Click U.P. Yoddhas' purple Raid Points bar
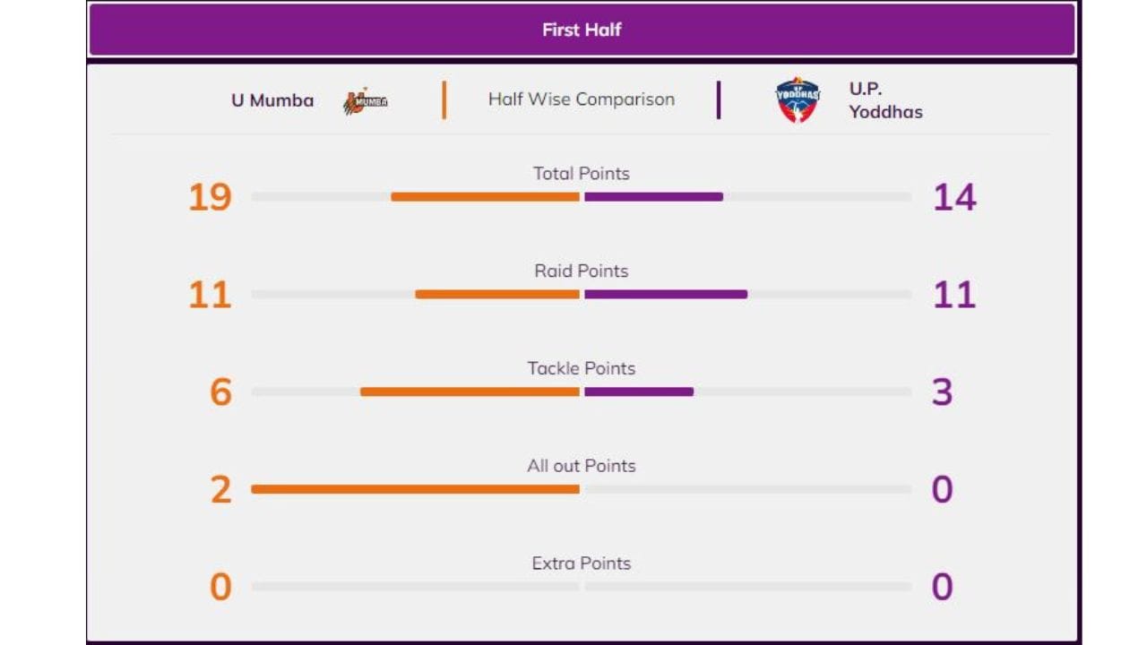1147x645 pixels. tap(665, 294)
